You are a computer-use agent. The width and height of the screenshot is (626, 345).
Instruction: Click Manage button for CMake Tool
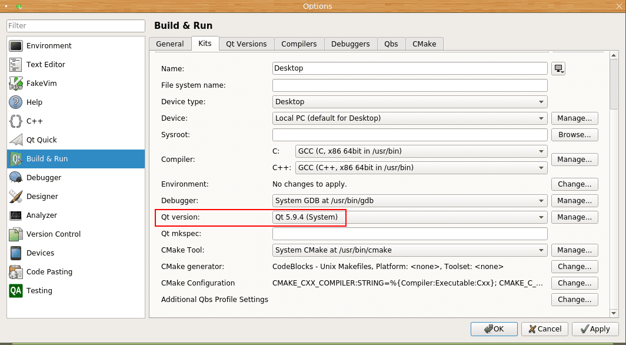574,250
